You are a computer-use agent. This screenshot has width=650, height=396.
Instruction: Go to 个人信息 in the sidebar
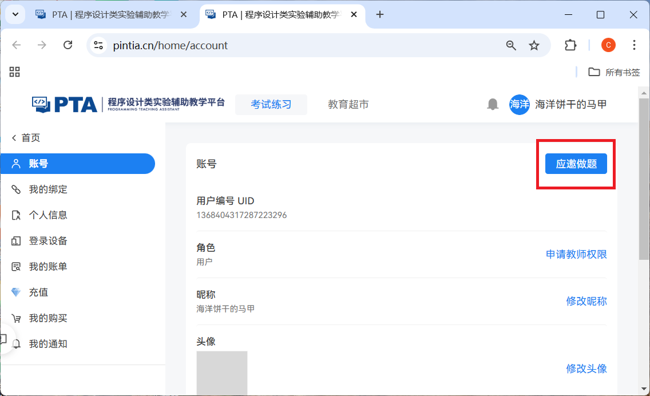coord(48,215)
